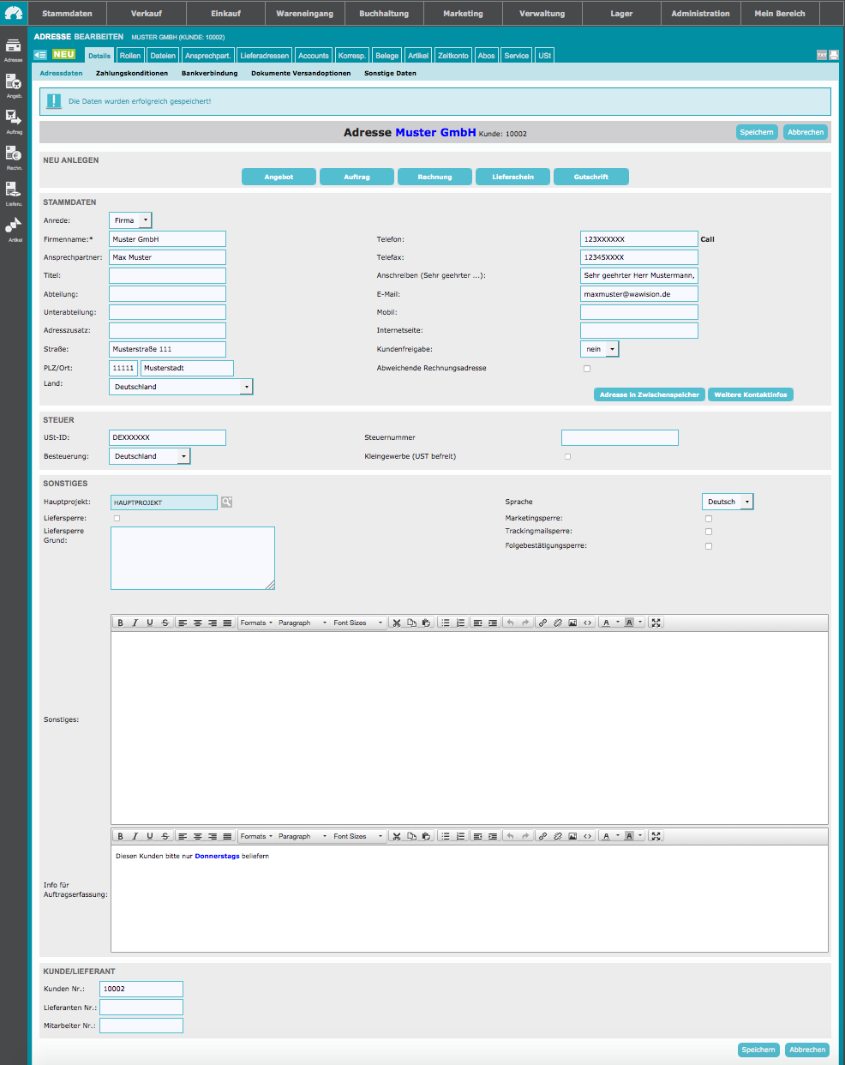Screen dimensions: 845x1065
Task: Toggle fullscreen in the Sonstiges editor toolbar
Action: 656,623
